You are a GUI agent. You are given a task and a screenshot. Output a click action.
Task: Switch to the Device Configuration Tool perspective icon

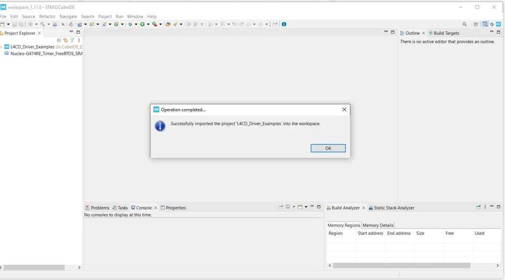498,24
